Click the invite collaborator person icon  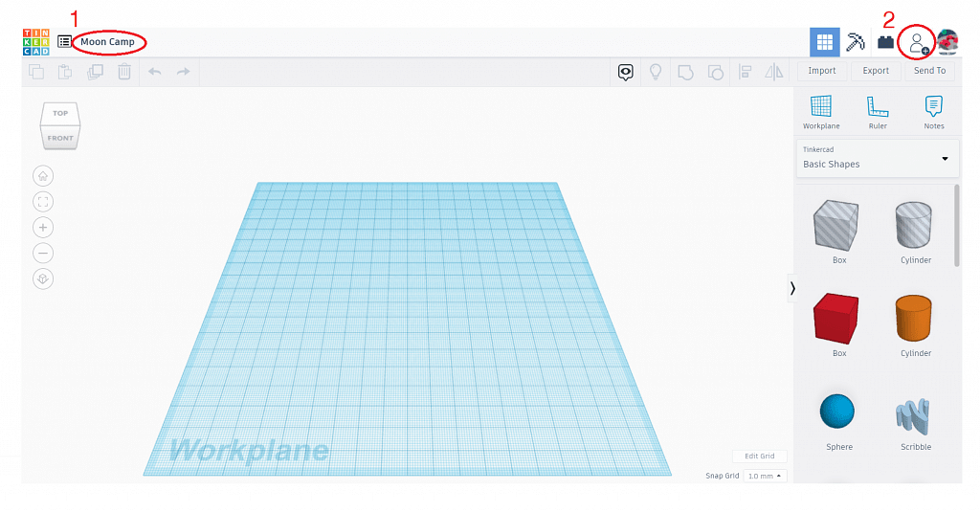coord(918,42)
